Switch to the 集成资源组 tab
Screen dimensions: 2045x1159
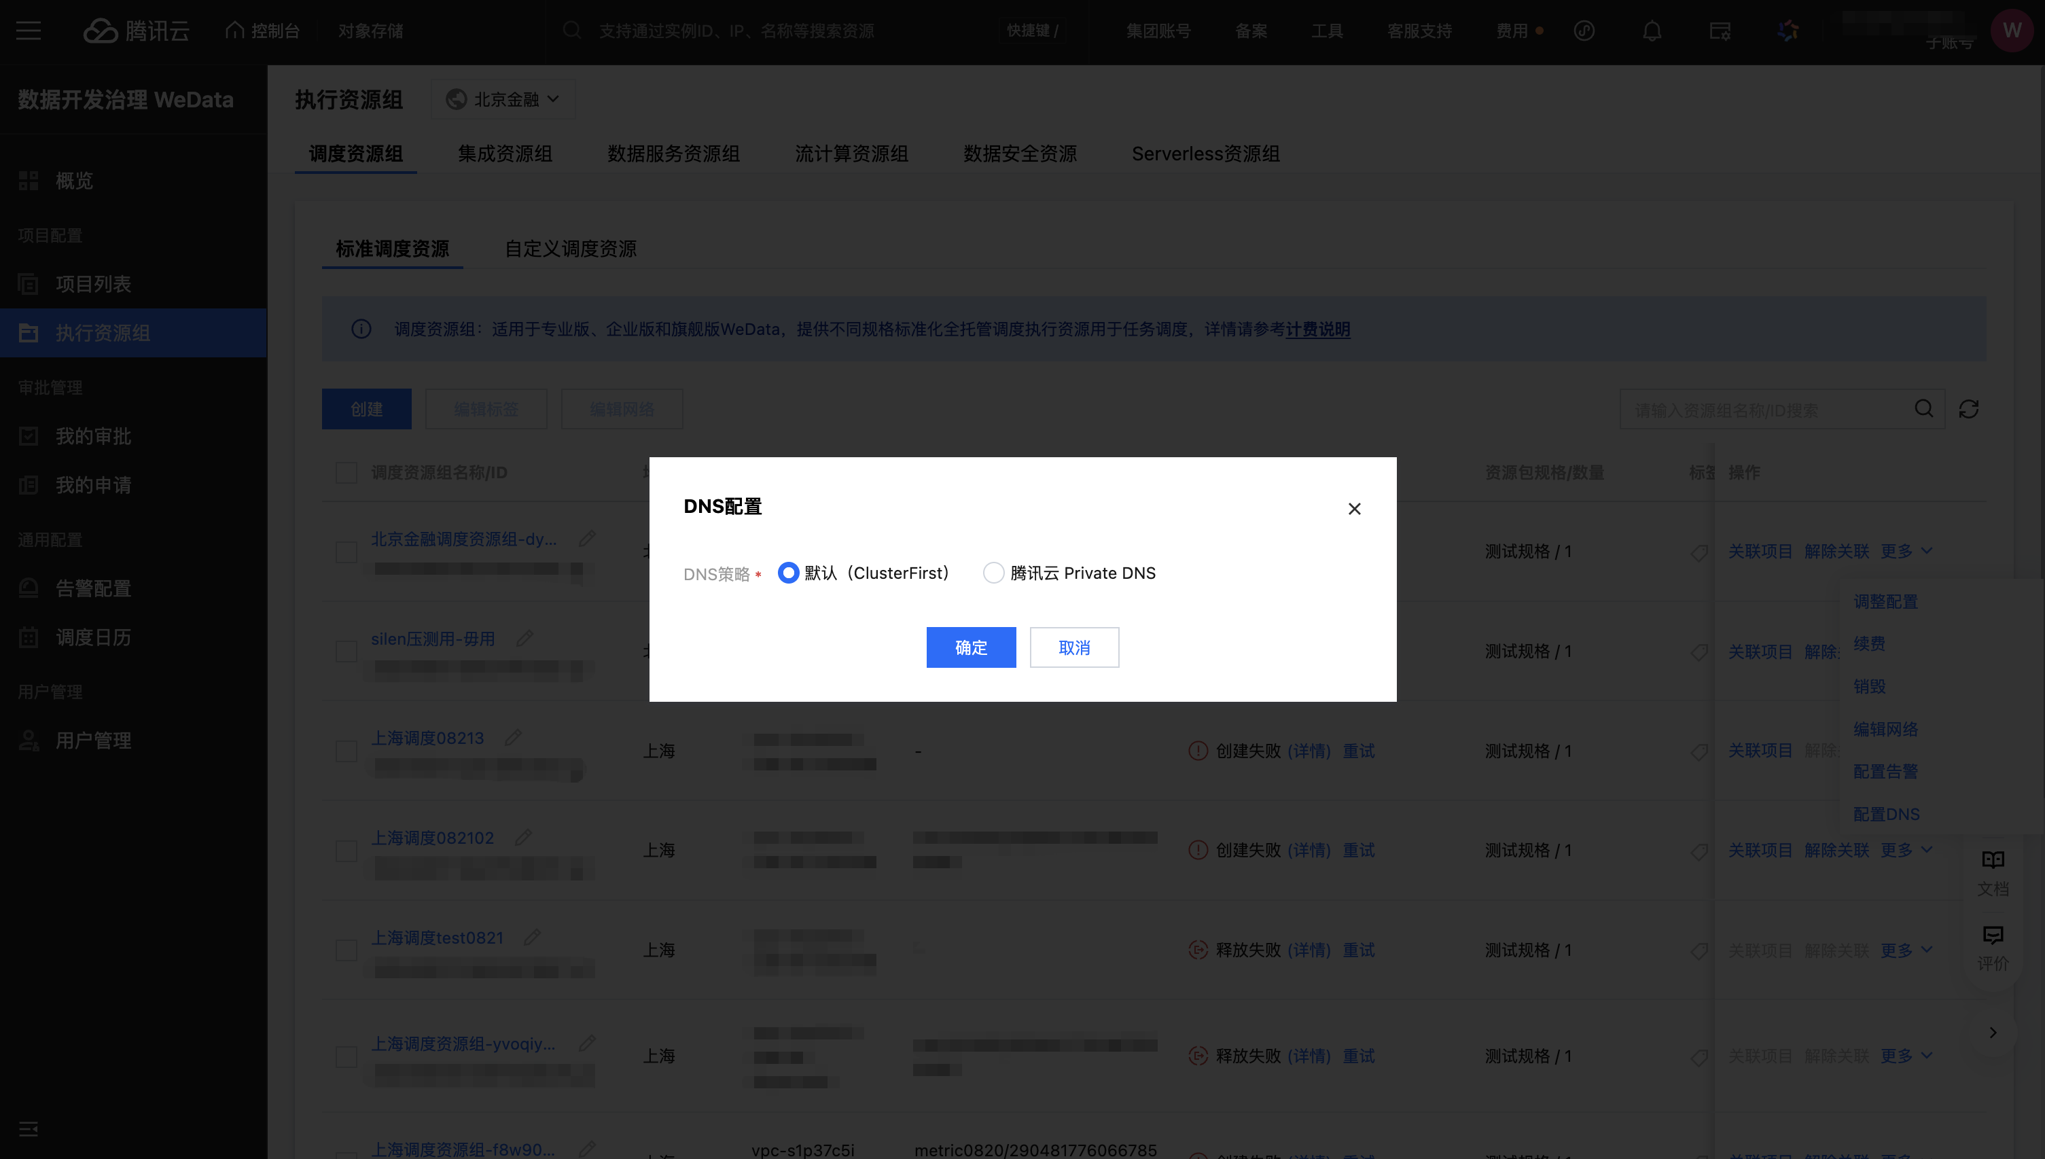tap(505, 154)
